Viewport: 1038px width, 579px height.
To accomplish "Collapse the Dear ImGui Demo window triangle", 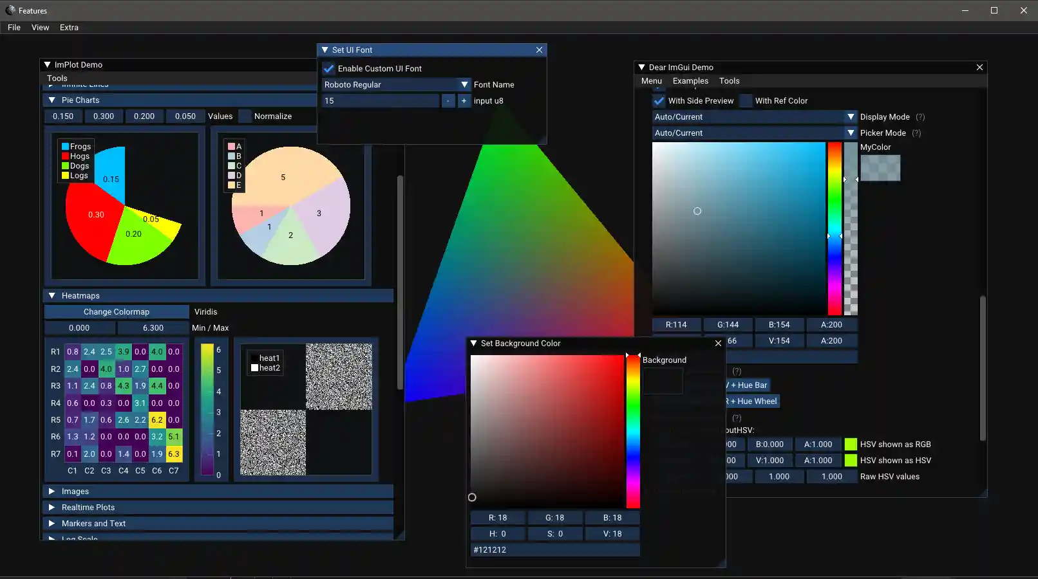I will (641, 68).
